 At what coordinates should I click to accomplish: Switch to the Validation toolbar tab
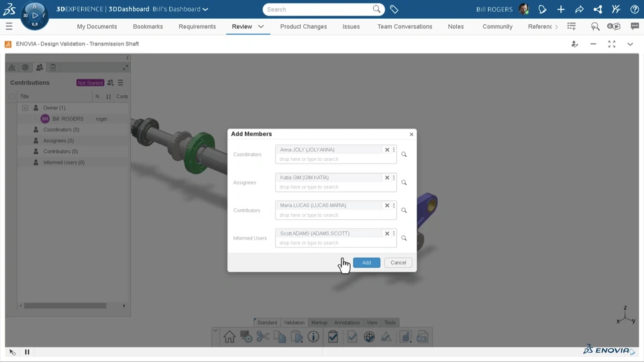(x=294, y=322)
